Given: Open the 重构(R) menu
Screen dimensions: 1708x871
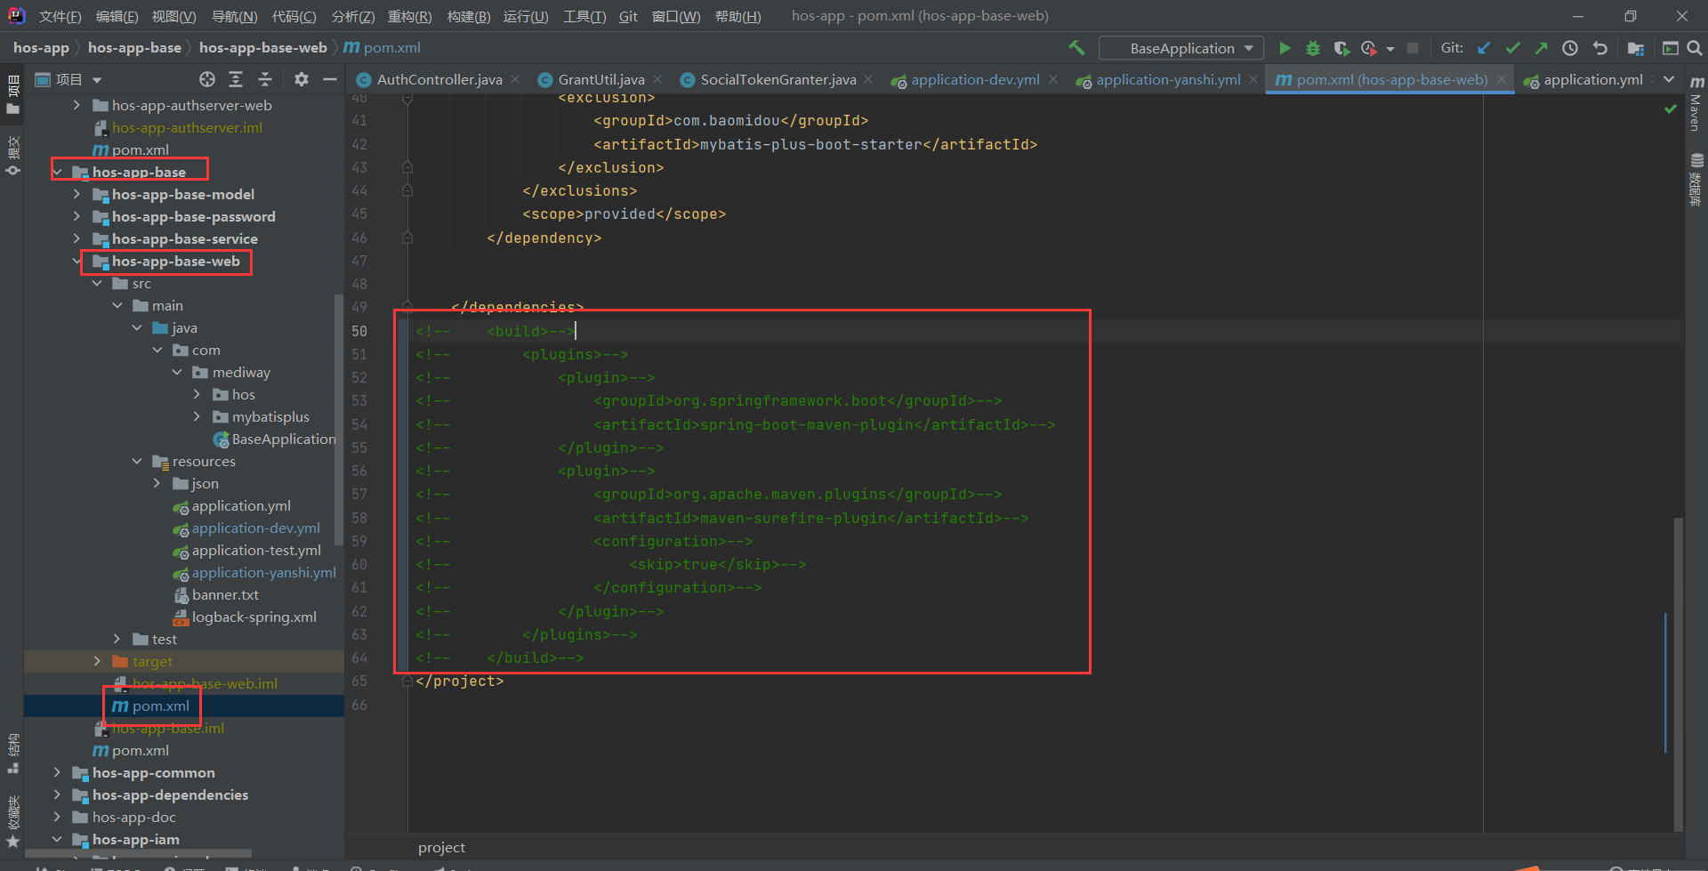Looking at the screenshot, I should [x=409, y=16].
